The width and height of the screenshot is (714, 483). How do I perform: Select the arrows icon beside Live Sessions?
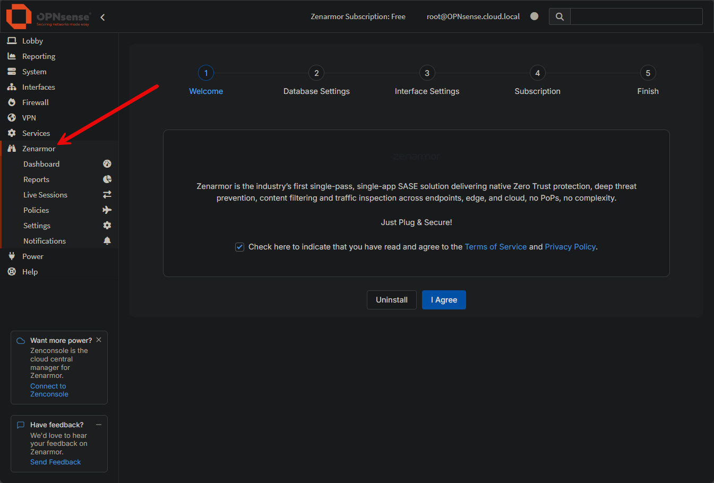(x=107, y=194)
